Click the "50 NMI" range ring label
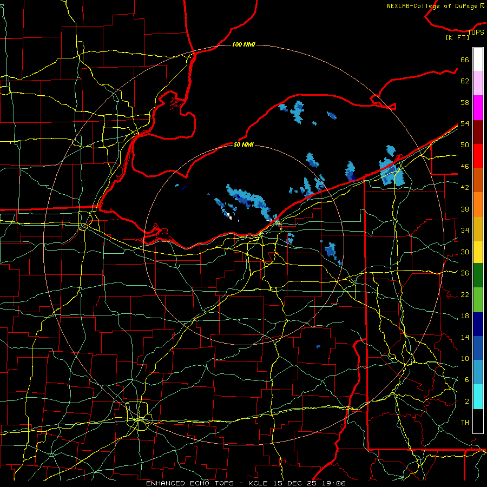The height and width of the screenshot is (487, 487). tap(244, 144)
